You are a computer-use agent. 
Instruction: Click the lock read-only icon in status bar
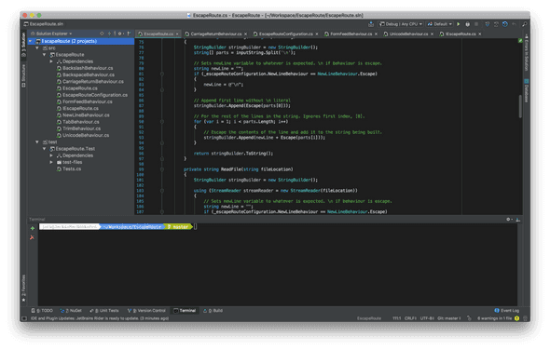469,318
